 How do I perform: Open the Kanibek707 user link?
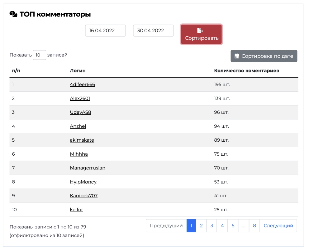[x=84, y=196]
